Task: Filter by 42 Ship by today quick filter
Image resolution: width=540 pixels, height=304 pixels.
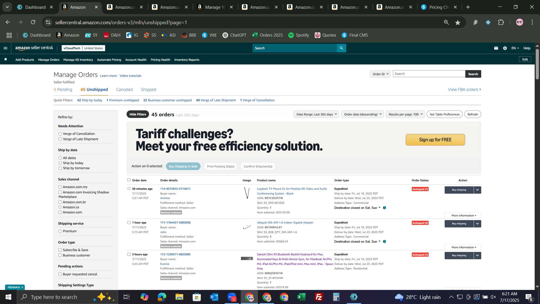Action: coord(90,100)
